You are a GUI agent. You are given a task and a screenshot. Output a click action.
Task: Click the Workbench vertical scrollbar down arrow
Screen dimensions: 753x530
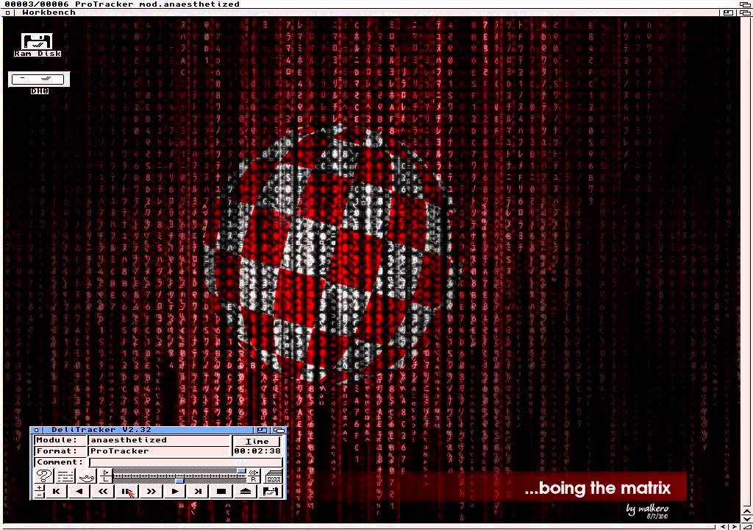pyautogui.click(x=747, y=519)
